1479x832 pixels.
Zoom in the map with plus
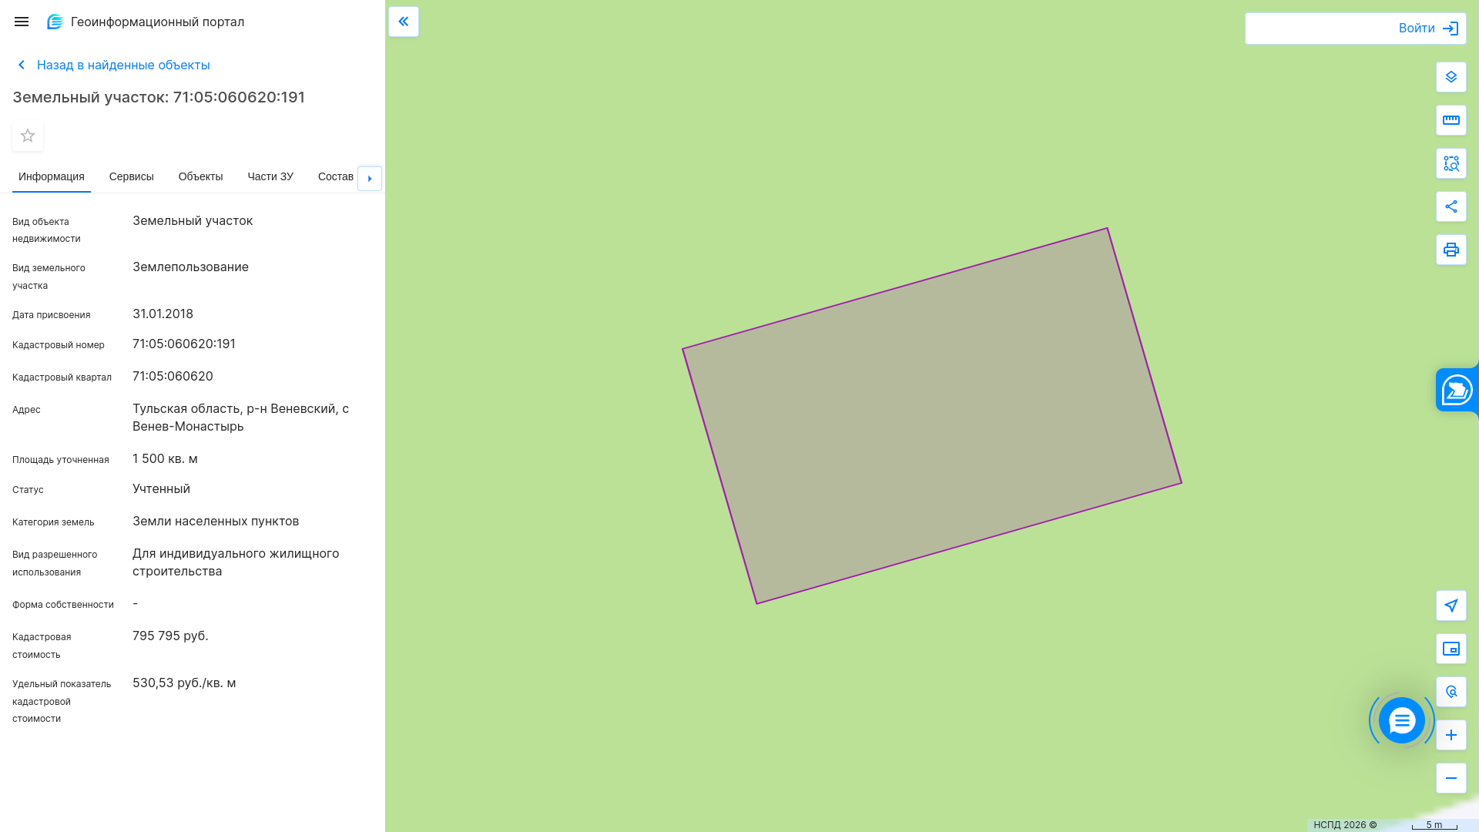point(1450,735)
